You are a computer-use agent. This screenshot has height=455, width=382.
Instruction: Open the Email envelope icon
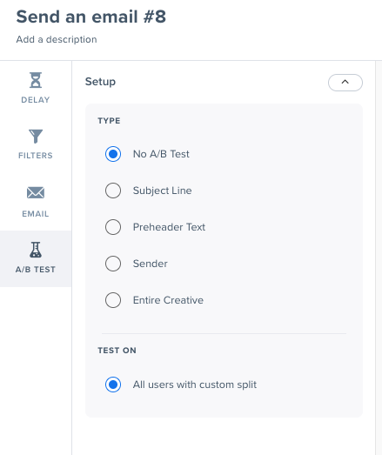click(x=36, y=192)
